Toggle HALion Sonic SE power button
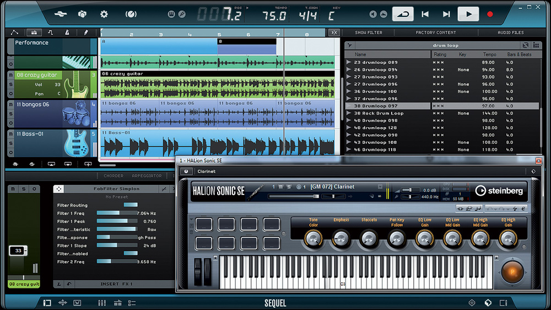 (x=186, y=171)
